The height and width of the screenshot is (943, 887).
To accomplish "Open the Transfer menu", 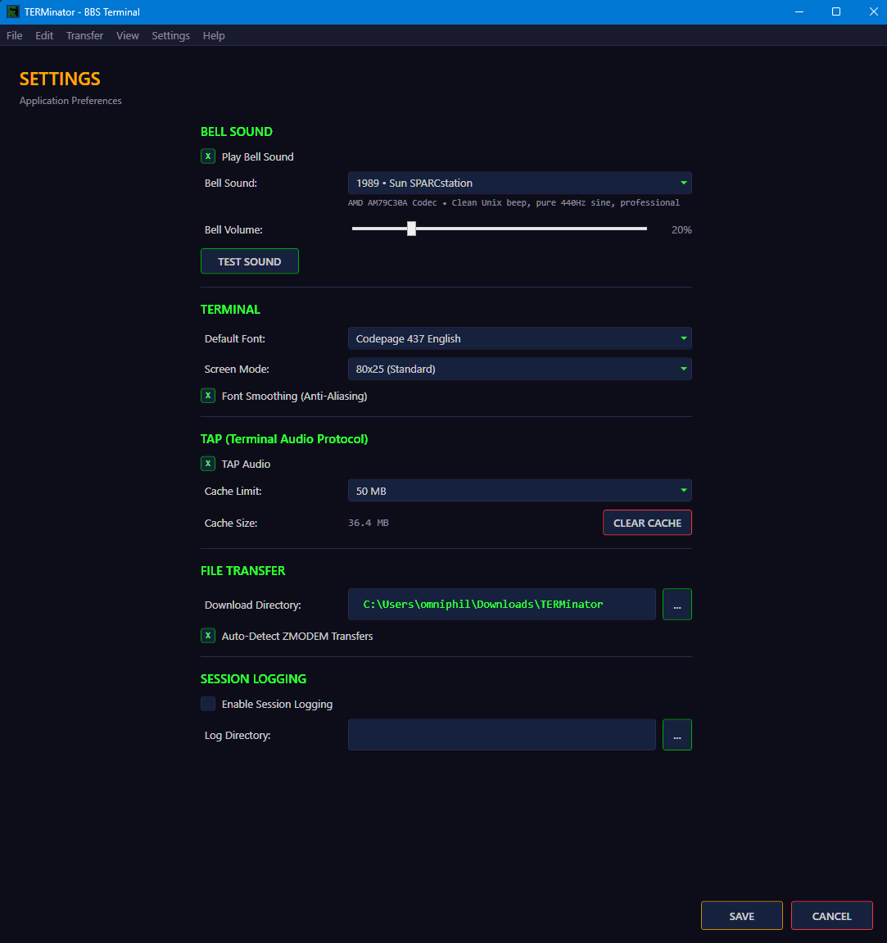I will pos(84,35).
